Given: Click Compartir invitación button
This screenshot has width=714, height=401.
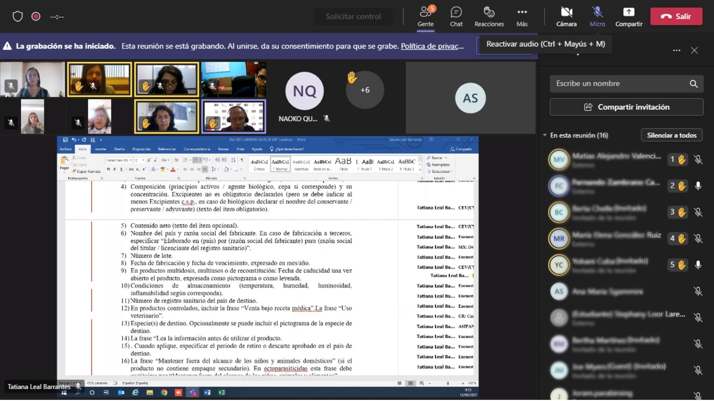Looking at the screenshot, I should (626, 107).
